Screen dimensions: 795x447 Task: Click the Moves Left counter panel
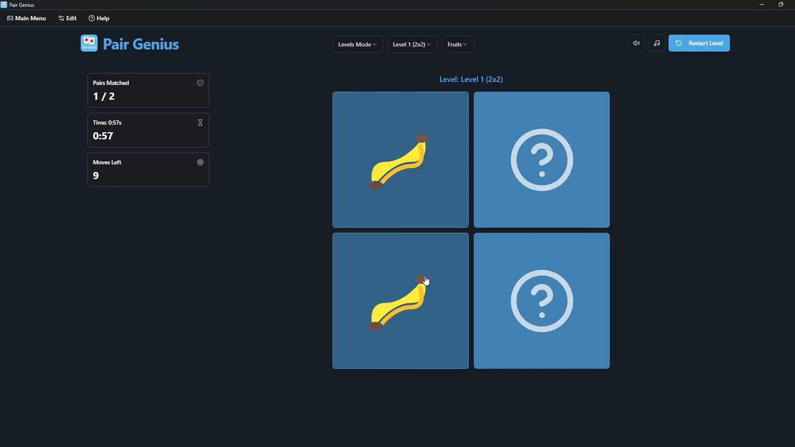tap(148, 170)
